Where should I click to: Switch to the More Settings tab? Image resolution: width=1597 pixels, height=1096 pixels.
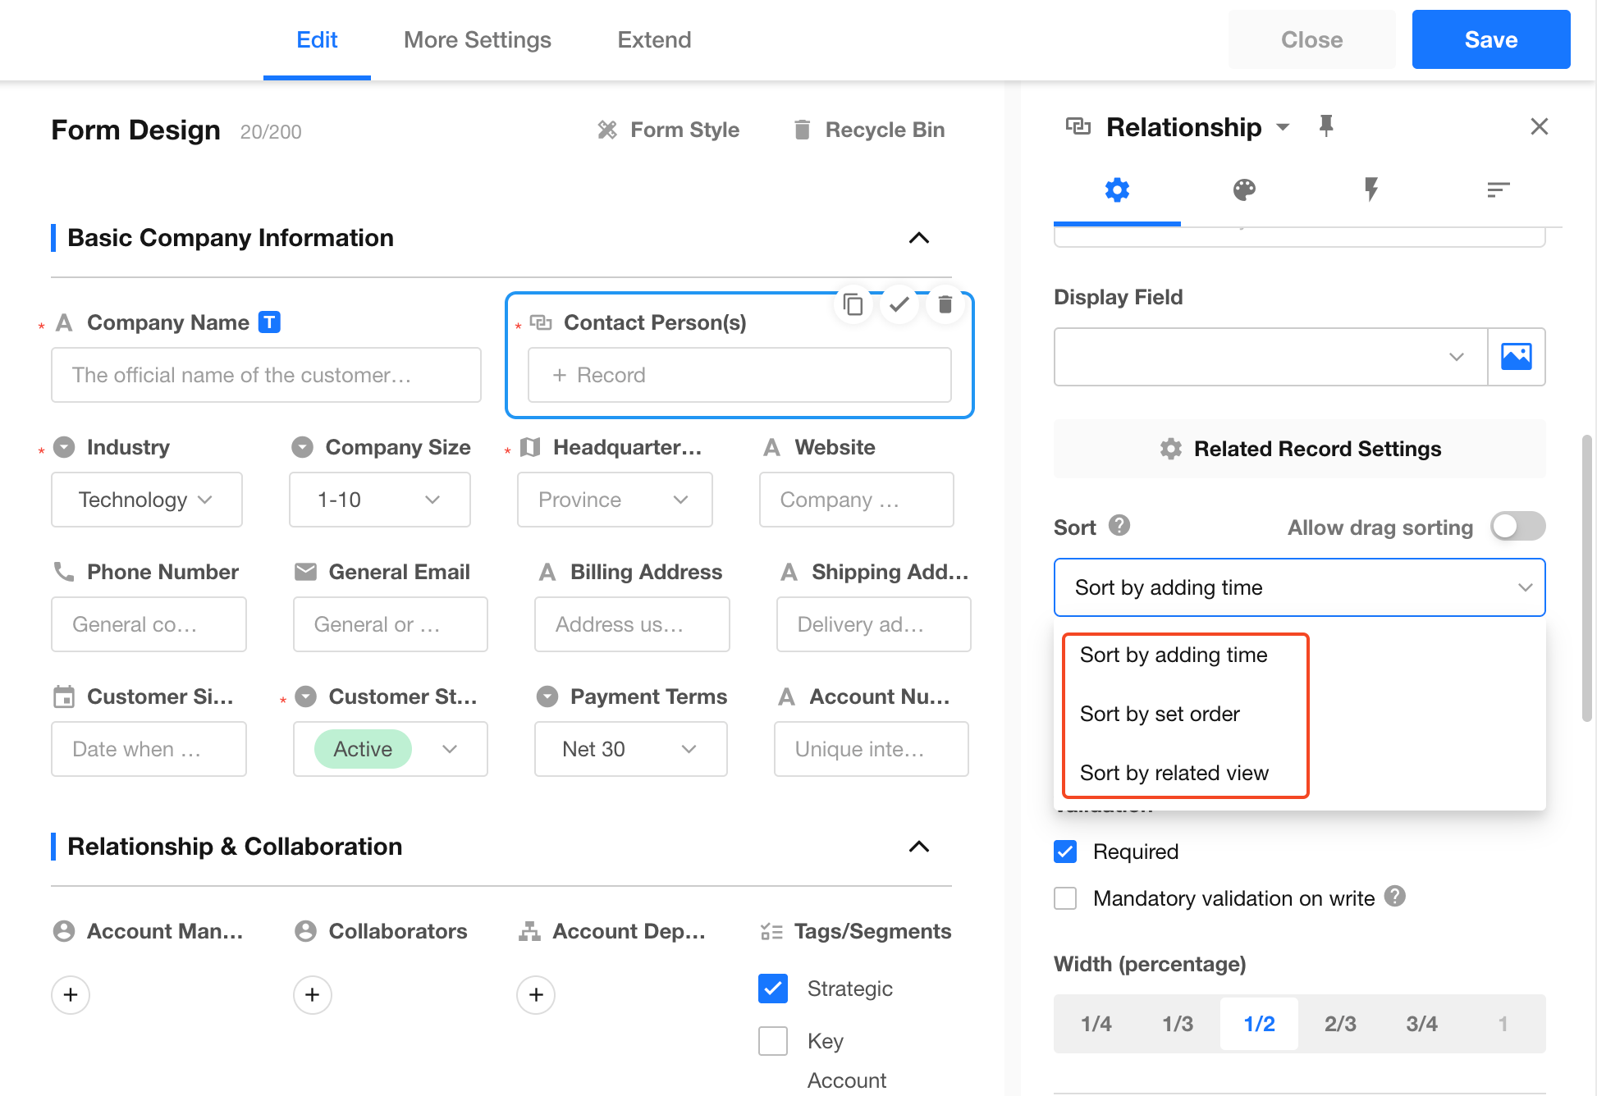(477, 39)
